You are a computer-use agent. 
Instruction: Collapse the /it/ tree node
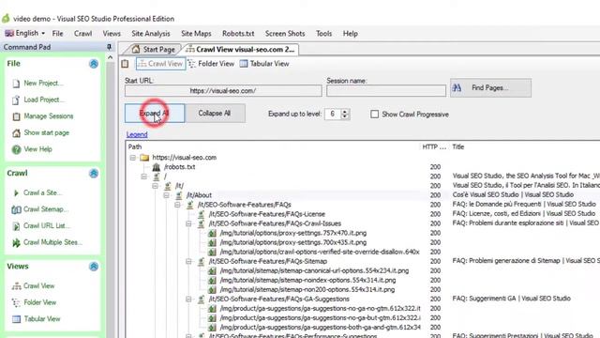point(155,186)
